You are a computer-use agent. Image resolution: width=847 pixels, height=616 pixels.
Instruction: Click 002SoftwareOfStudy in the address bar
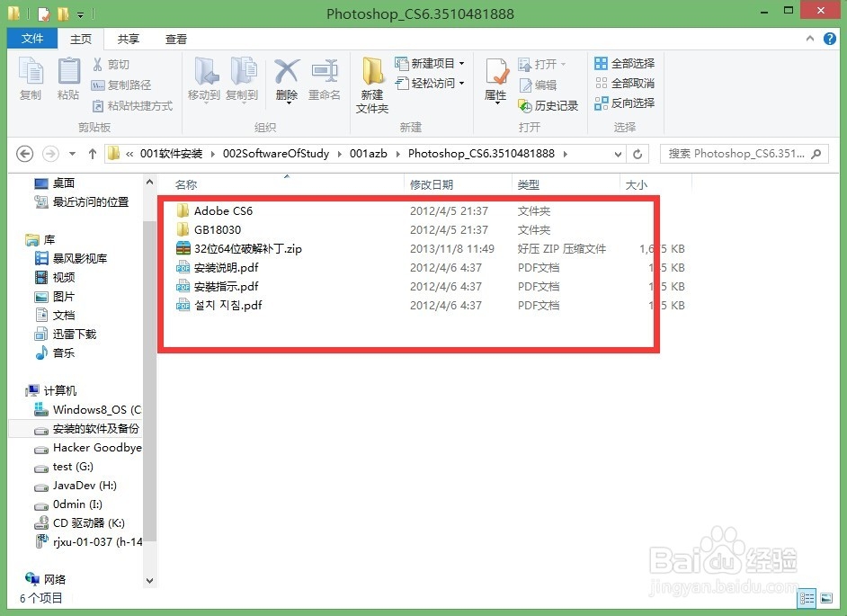tap(276, 154)
